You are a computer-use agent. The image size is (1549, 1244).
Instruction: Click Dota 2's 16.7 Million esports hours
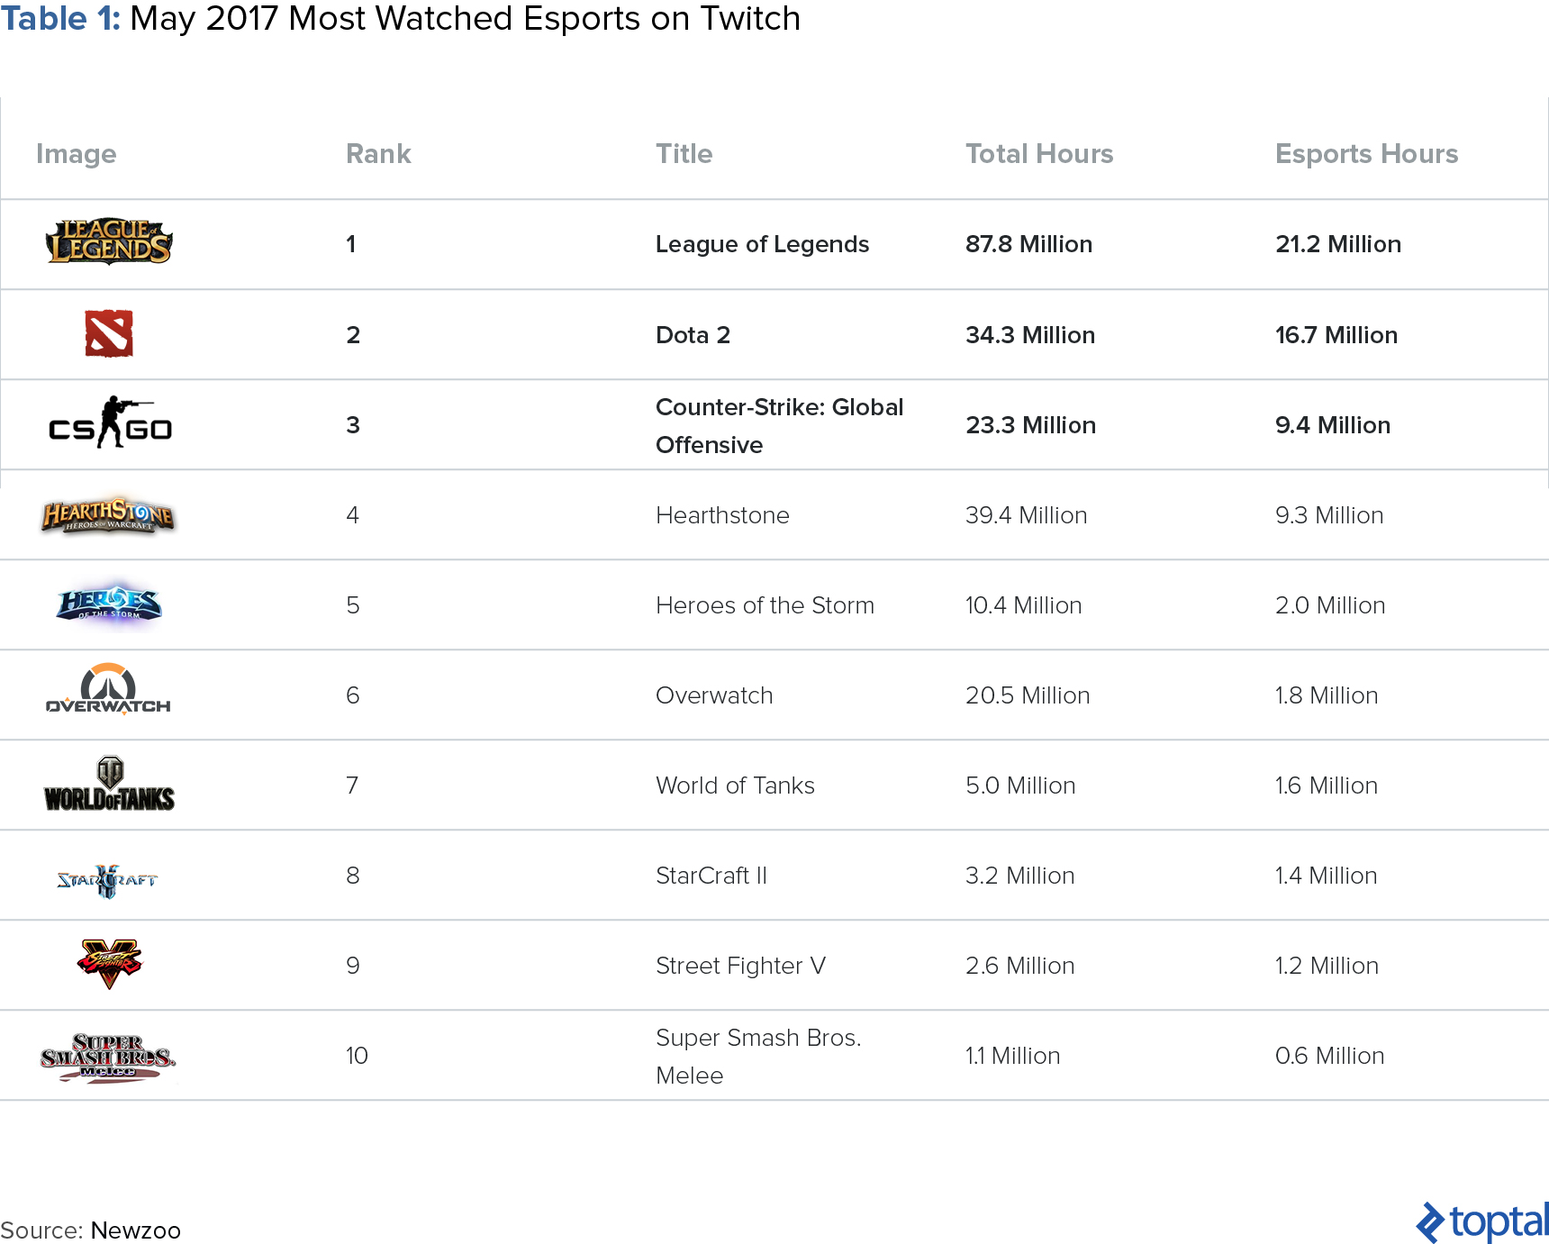1336,335
